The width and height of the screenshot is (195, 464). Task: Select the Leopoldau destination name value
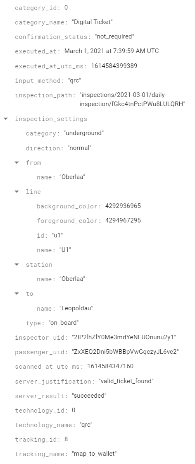point(76,308)
